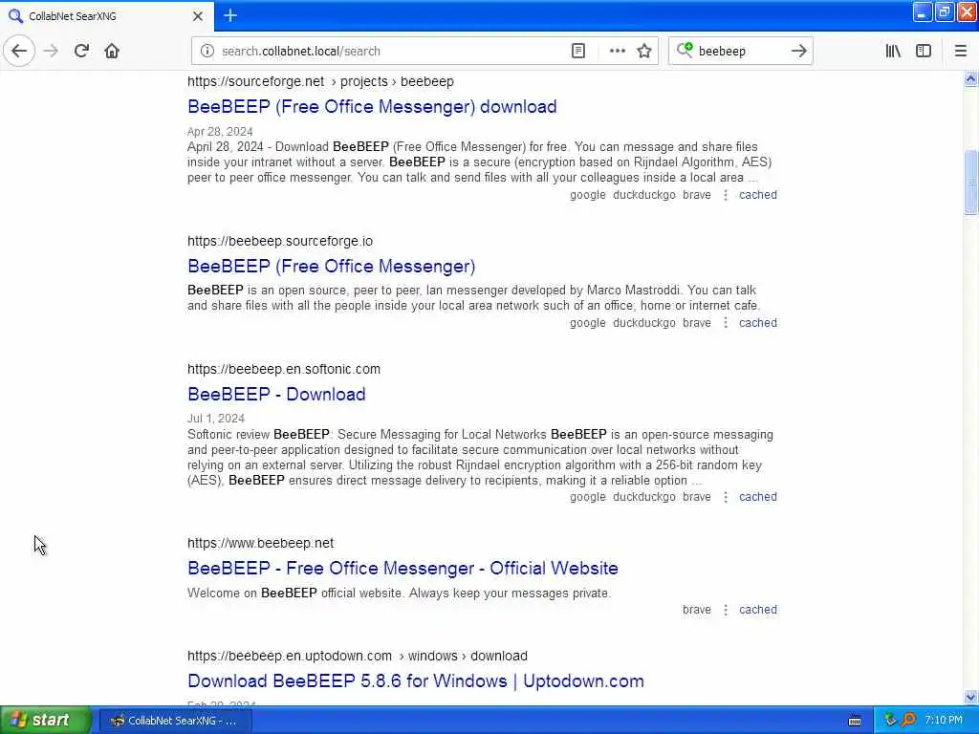Click the Apr 28, 2024 date text
This screenshot has height=734, width=979.
coord(220,132)
